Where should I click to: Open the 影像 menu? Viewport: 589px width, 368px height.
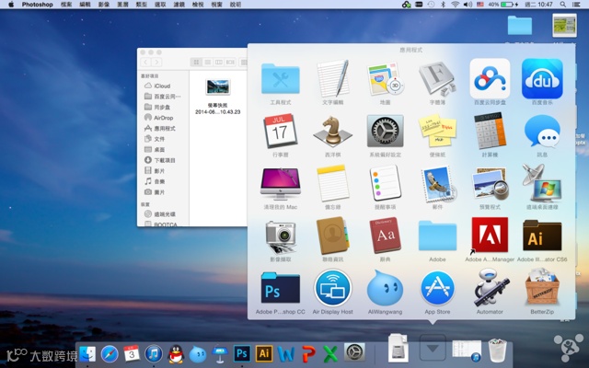pyautogui.click(x=104, y=5)
